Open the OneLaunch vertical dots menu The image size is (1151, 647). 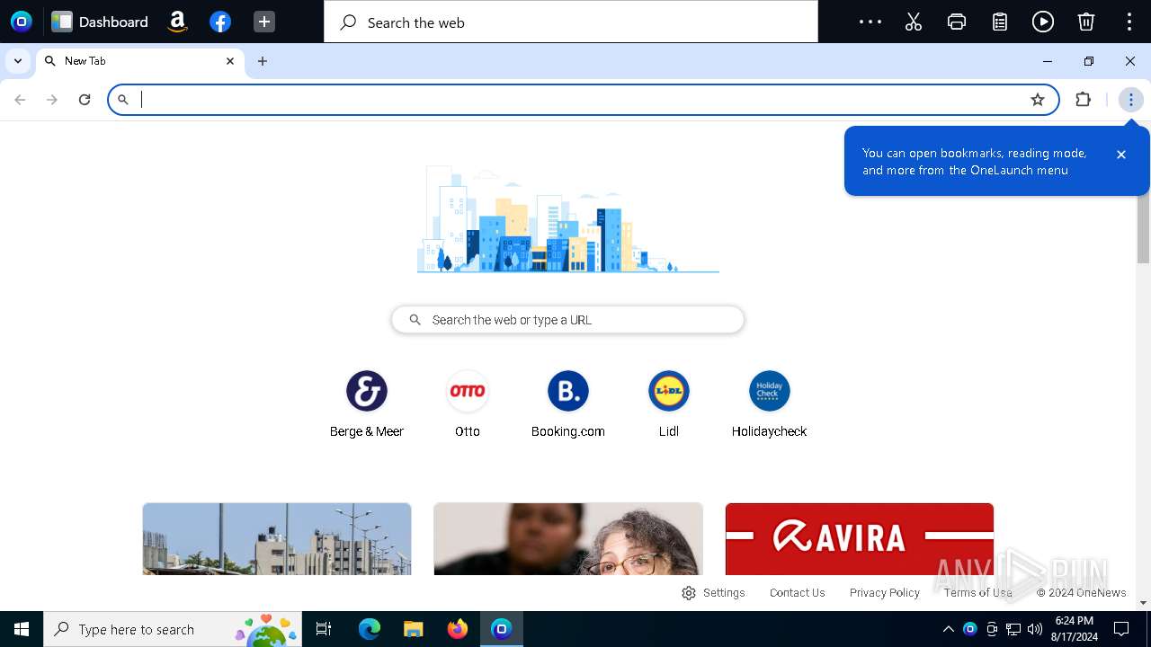(1129, 22)
